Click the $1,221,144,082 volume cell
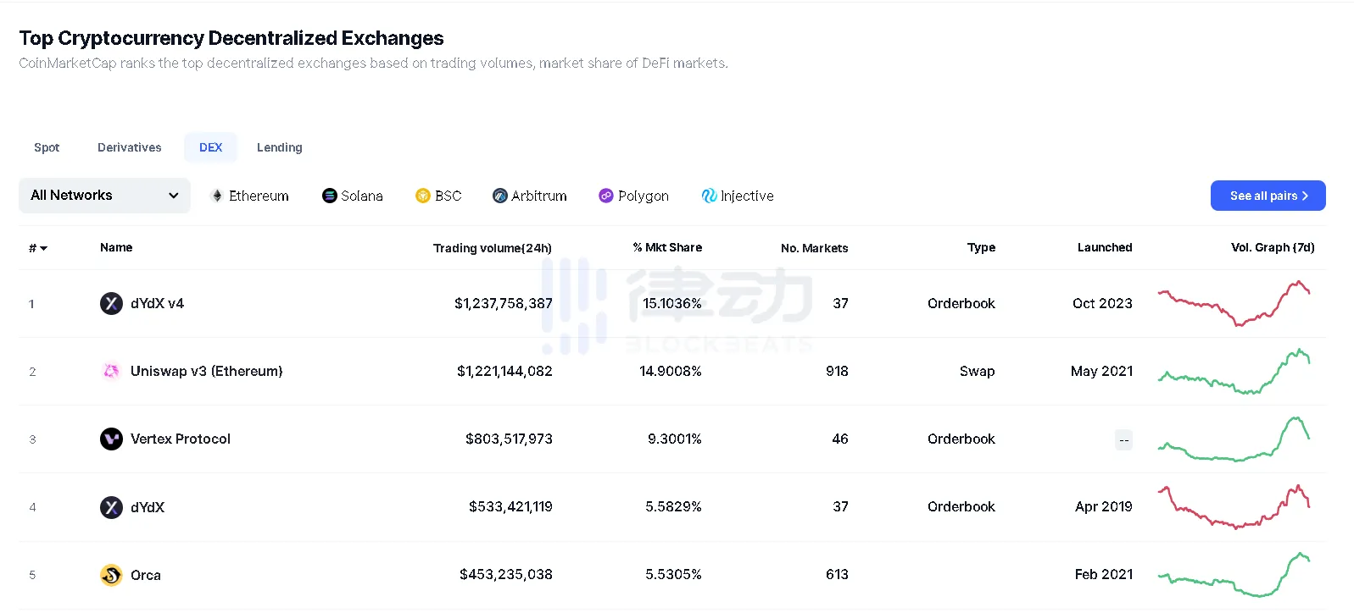1354x613 pixels. tap(504, 371)
